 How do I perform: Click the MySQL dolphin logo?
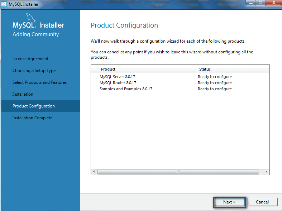click(31, 18)
